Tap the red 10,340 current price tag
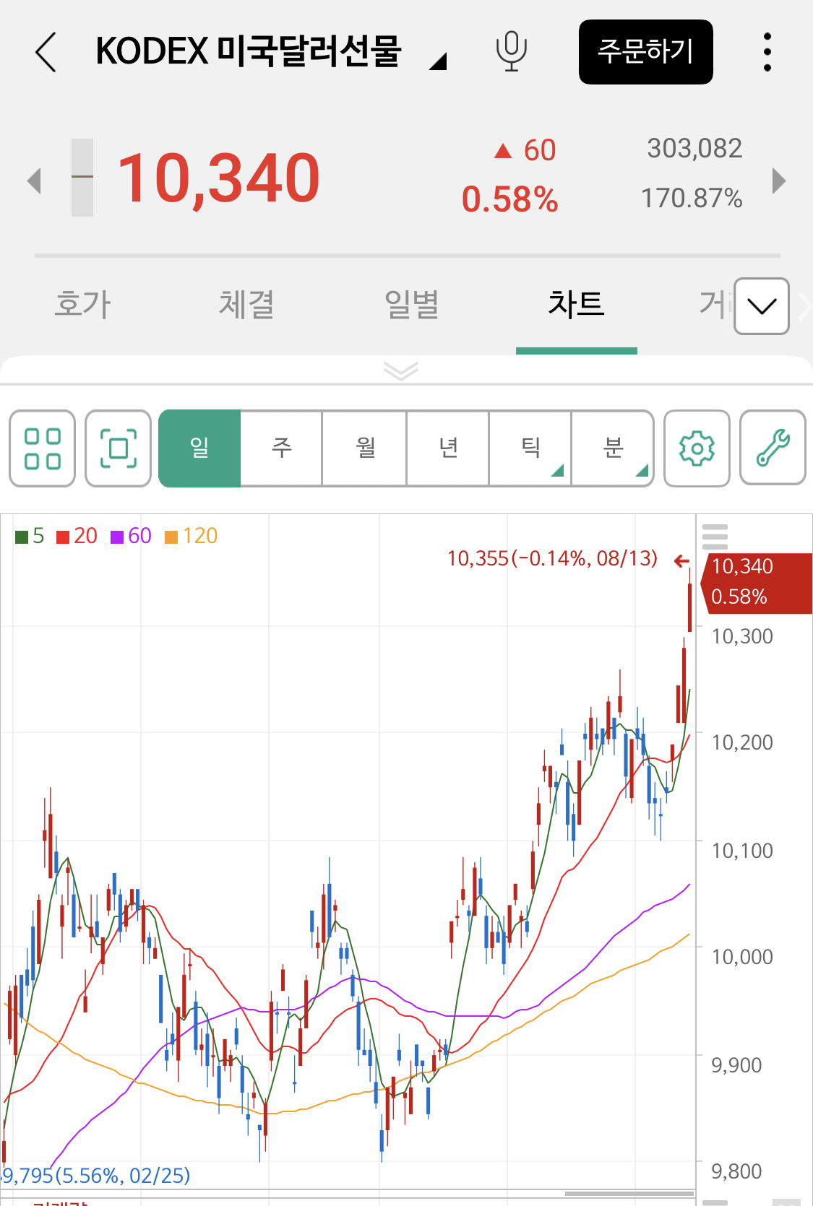 (756, 584)
